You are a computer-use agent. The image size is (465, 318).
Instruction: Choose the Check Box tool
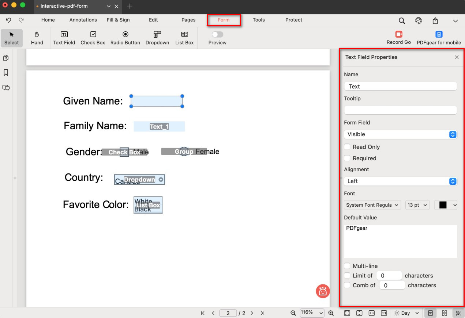click(93, 38)
